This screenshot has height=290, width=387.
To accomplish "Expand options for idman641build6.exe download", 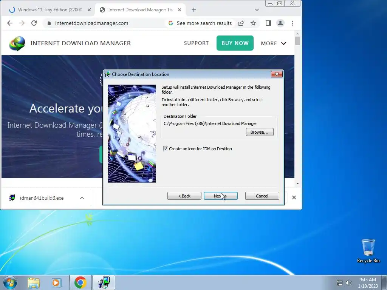I will tap(82, 198).
